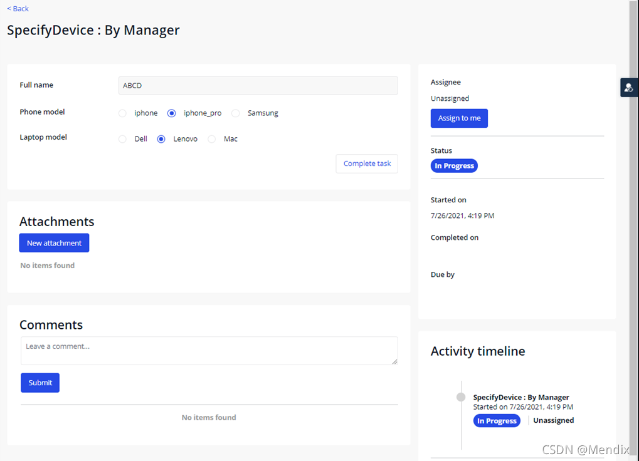Screen dimensions: 639x461
Task: Select the Samsung phone model option
Action: pos(235,113)
